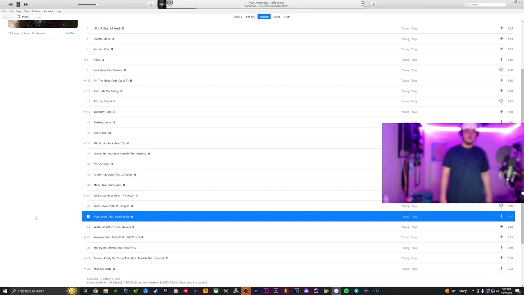Click the song progress bar

[x=266, y=8]
